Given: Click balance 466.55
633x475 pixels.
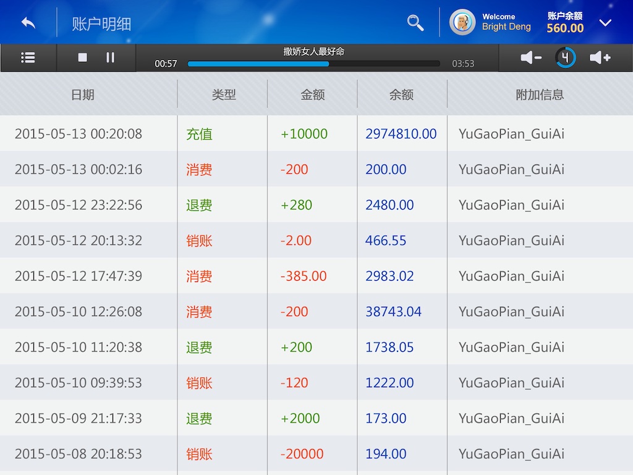Looking at the screenshot, I should [386, 241].
